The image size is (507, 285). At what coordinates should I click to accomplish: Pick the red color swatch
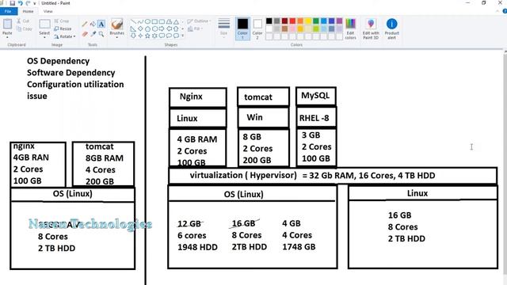292,21
